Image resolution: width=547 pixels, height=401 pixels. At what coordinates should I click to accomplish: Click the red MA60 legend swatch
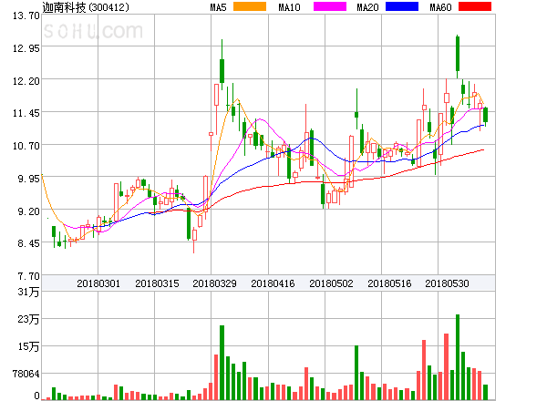pyautogui.click(x=475, y=6)
